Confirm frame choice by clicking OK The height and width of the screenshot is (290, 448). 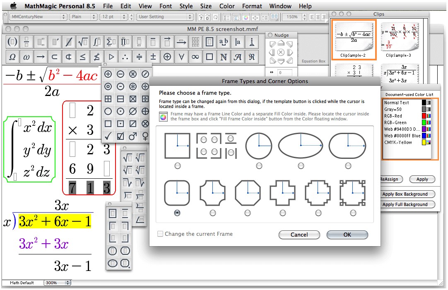click(347, 235)
